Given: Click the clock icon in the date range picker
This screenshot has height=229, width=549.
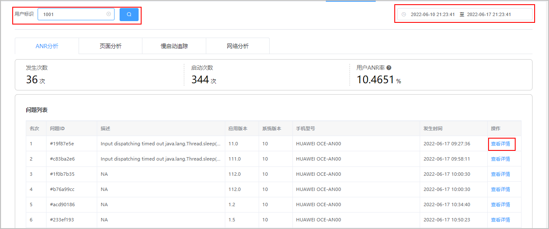Looking at the screenshot, I should click(x=404, y=14).
